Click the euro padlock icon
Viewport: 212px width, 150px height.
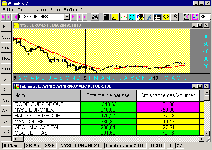[141, 17]
